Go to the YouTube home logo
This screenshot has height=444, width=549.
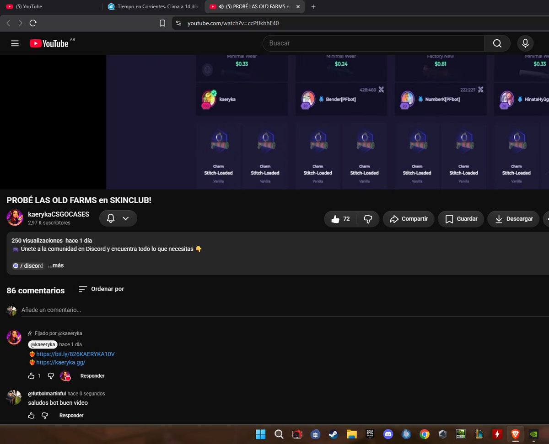point(49,43)
